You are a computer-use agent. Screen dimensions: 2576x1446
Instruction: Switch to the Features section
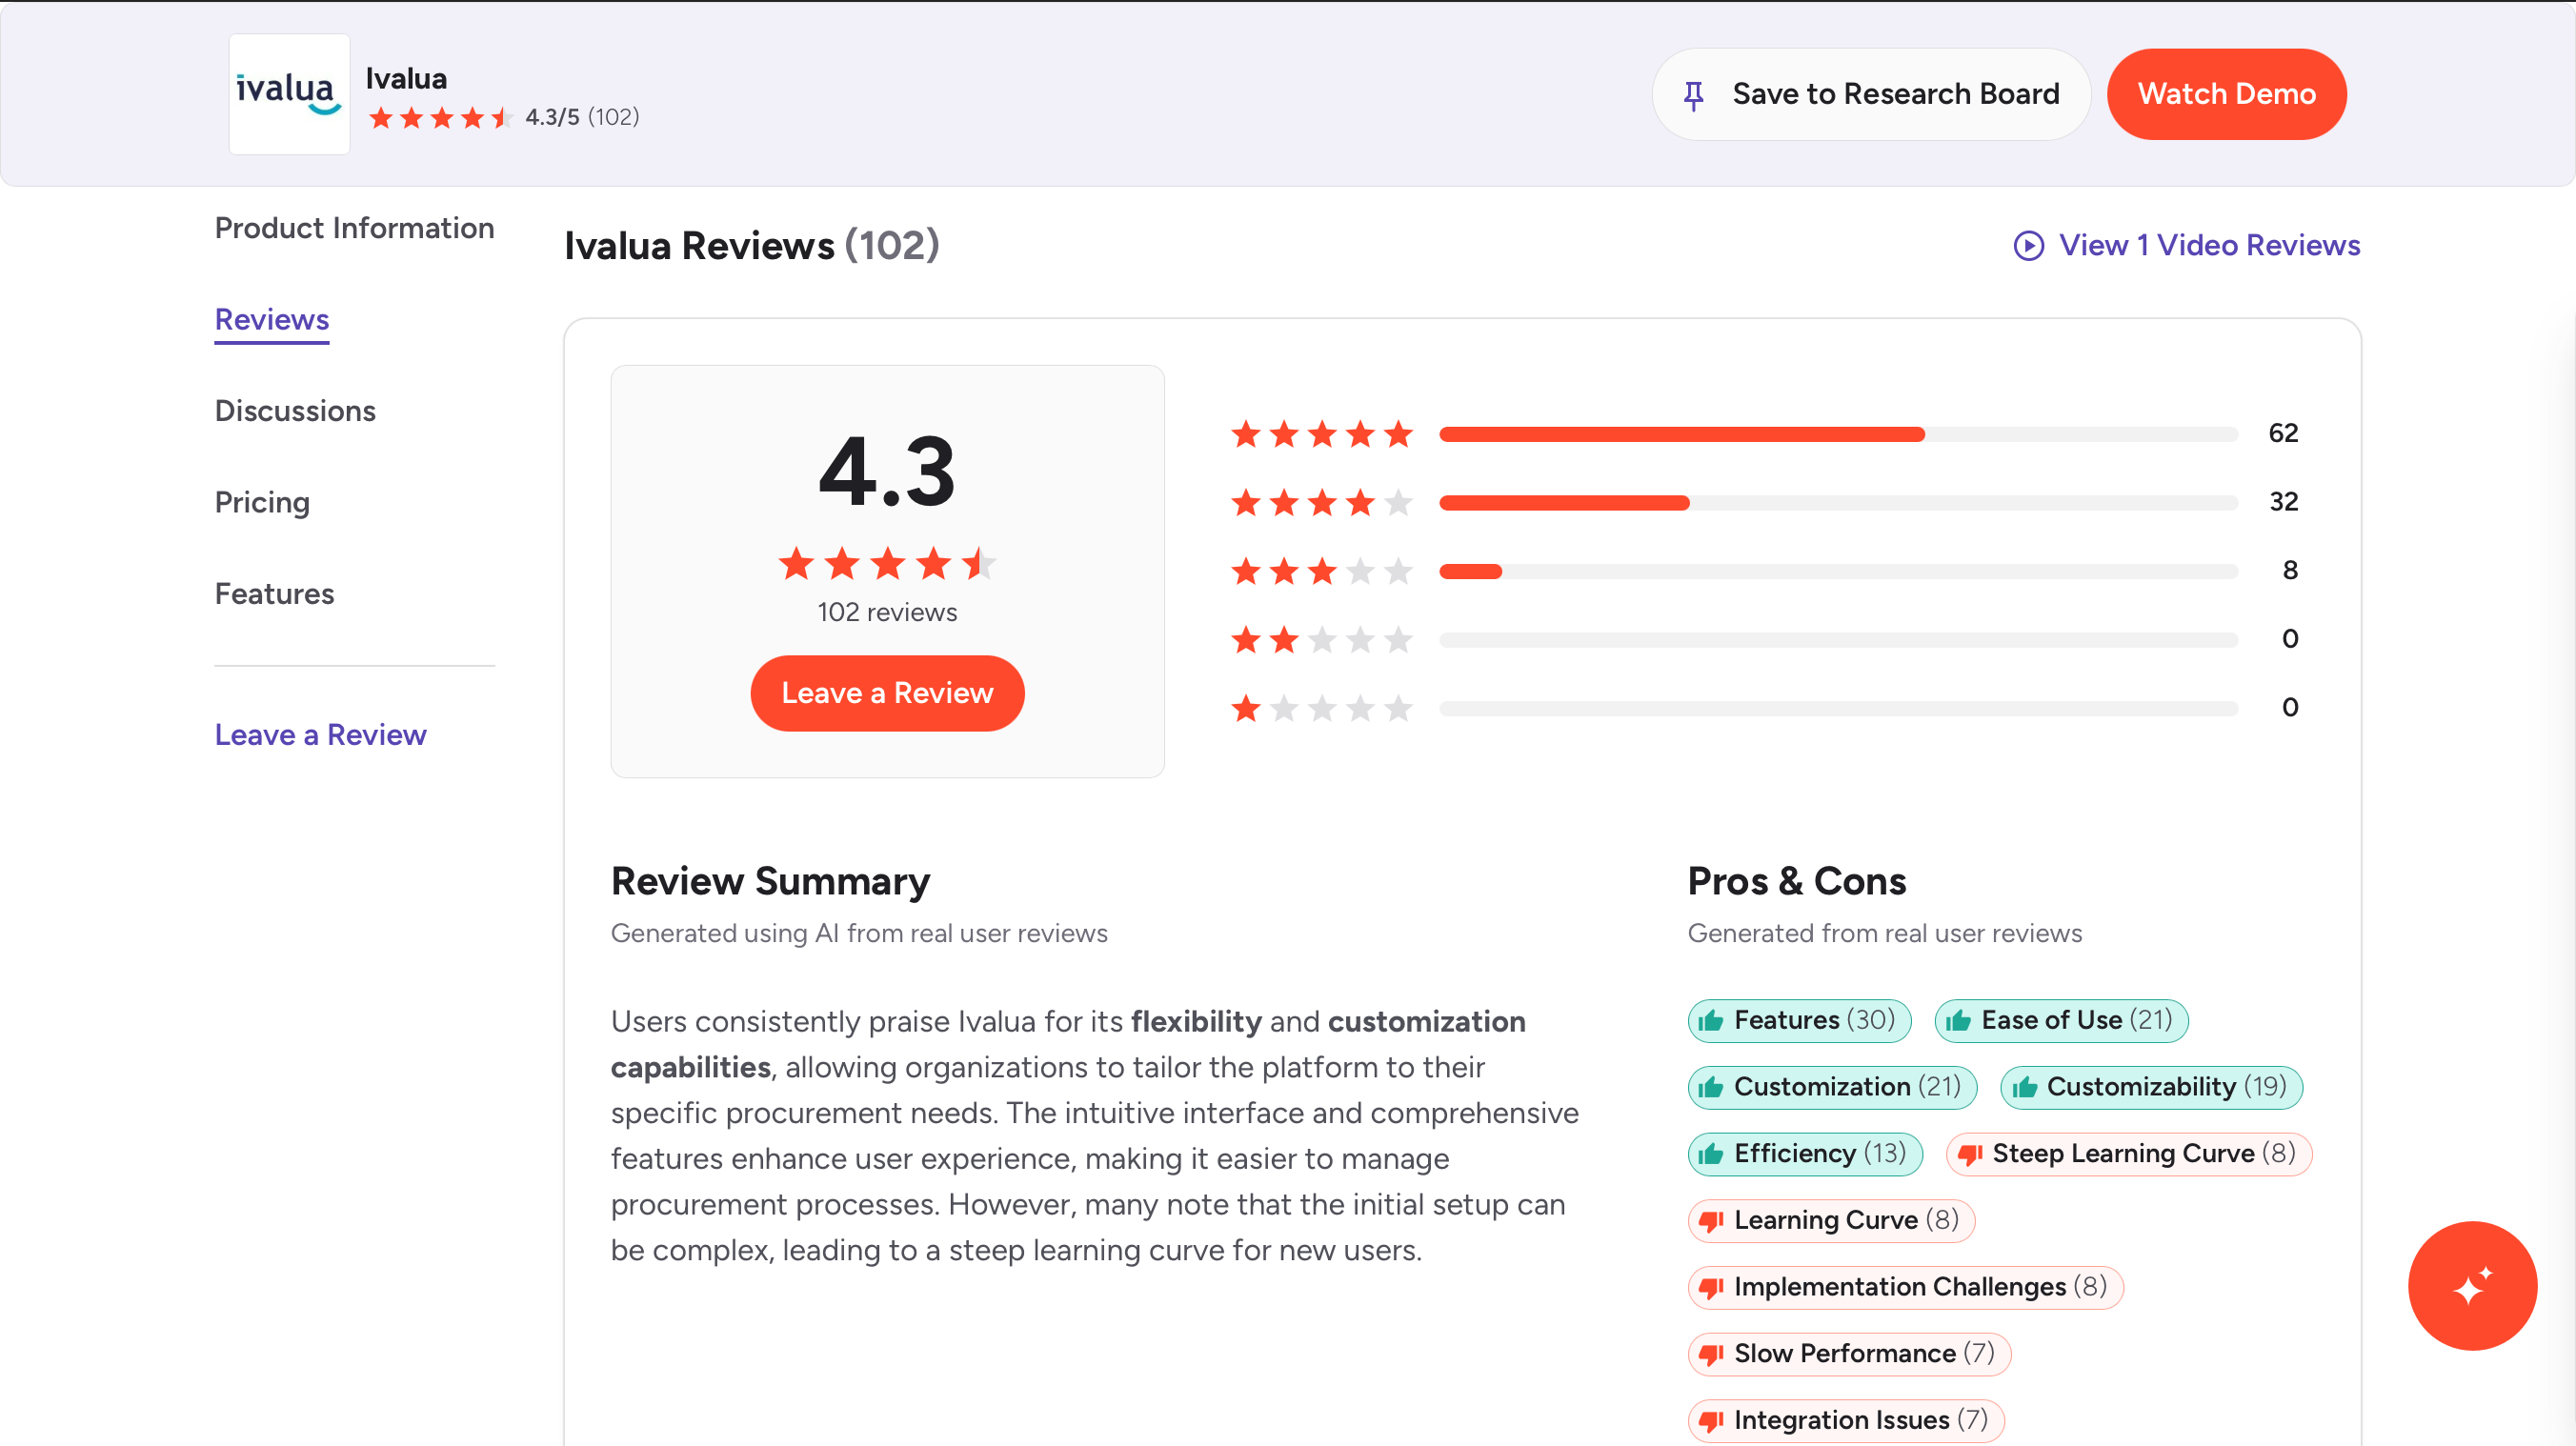click(274, 594)
